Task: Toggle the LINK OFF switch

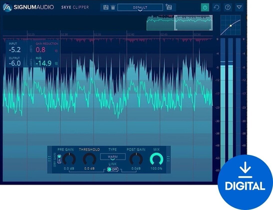Action: [x=113, y=169]
